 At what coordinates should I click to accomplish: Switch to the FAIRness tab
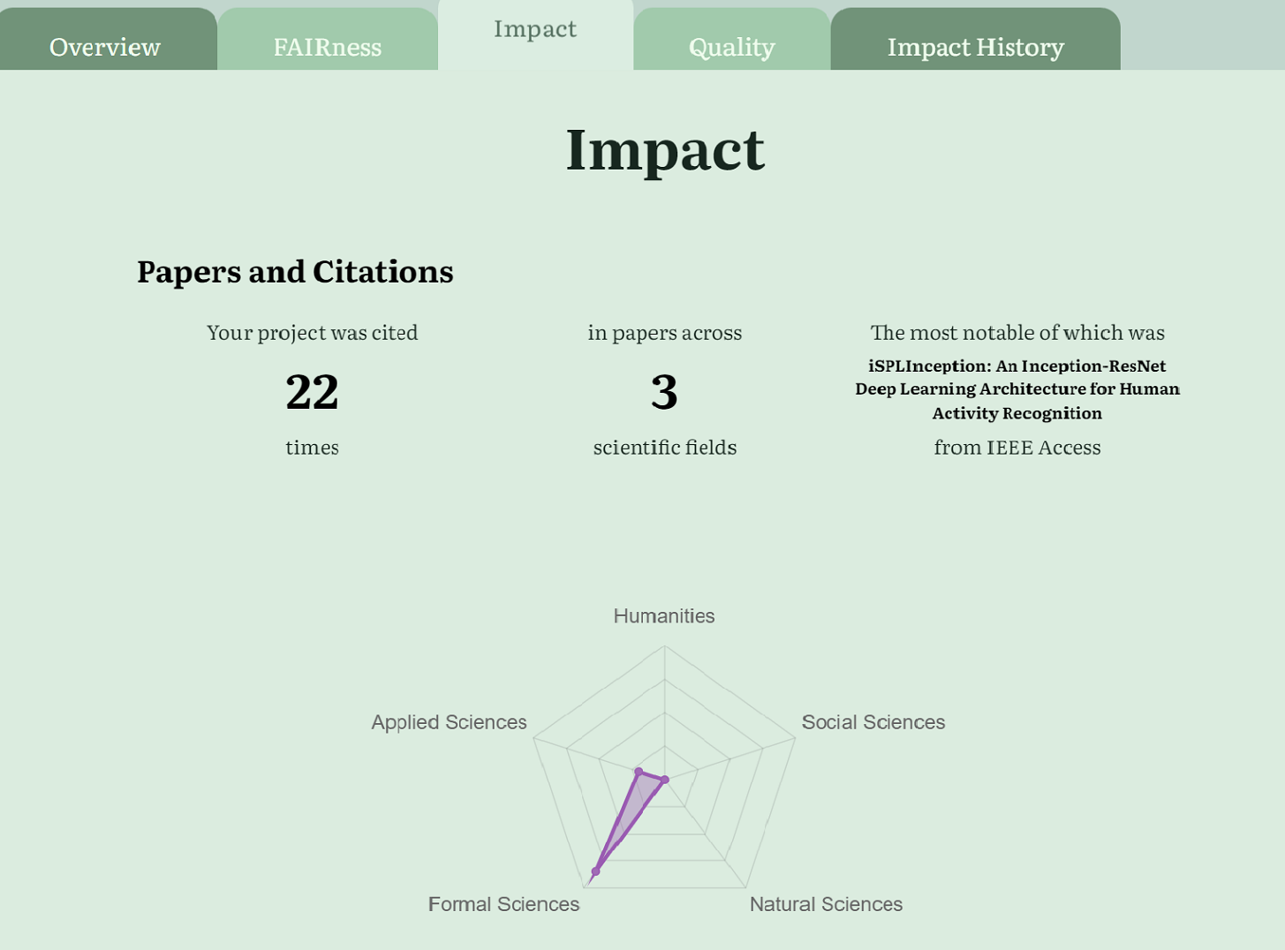tap(327, 47)
